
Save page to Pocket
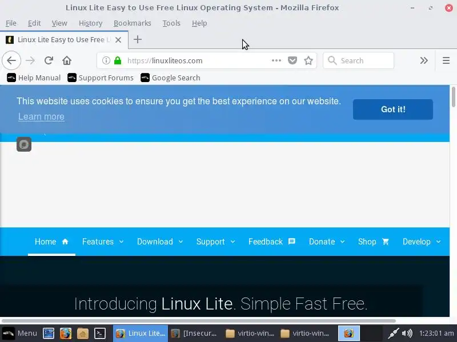(292, 60)
